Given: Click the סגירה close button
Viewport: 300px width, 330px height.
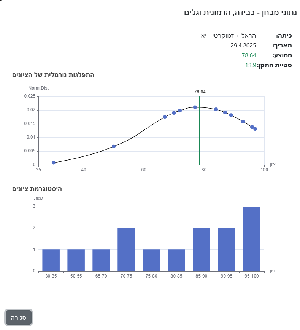Looking at the screenshot, I should pyautogui.click(x=19, y=317).
